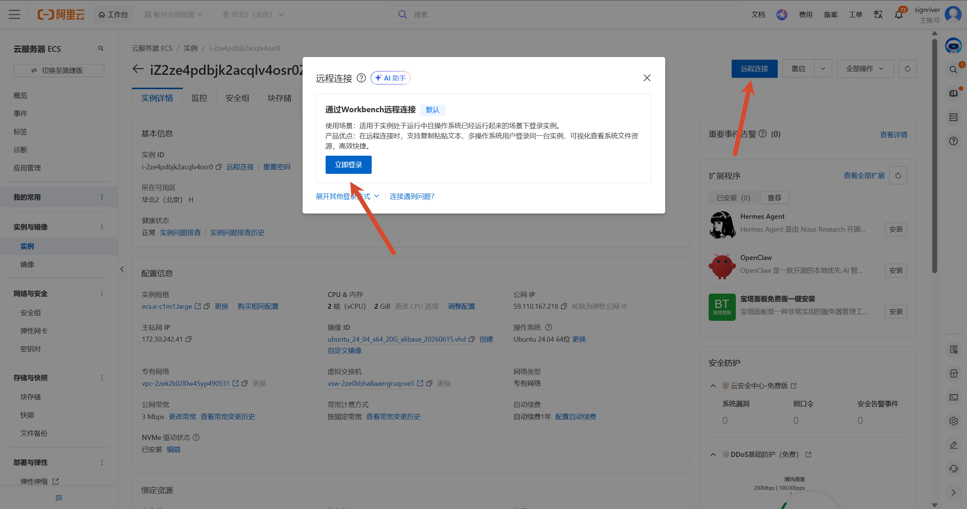
Task: Open the dropdown arrow next to 重启
Action: (823, 69)
